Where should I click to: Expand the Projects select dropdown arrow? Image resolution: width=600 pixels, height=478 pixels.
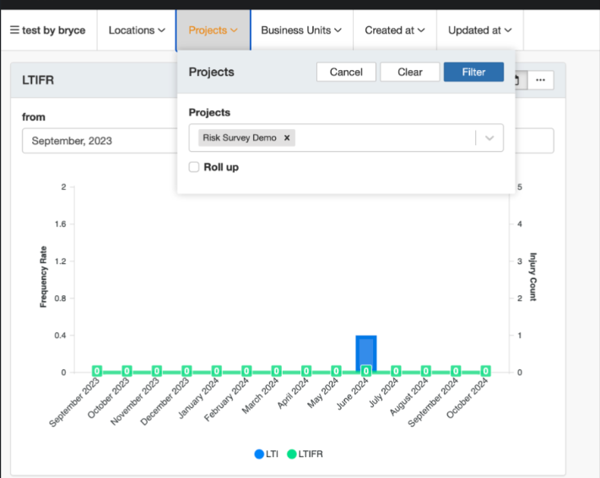(489, 138)
